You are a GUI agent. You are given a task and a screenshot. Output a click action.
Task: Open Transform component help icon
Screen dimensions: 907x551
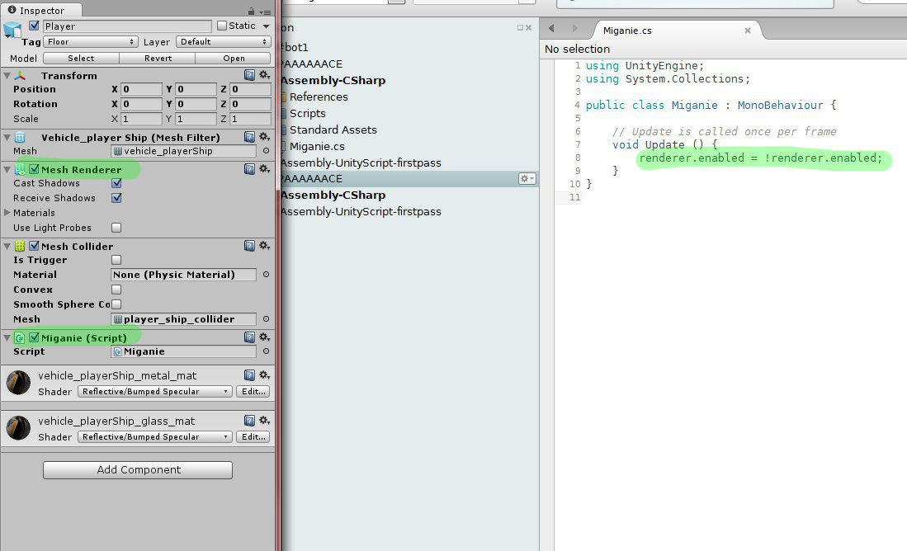(x=249, y=75)
